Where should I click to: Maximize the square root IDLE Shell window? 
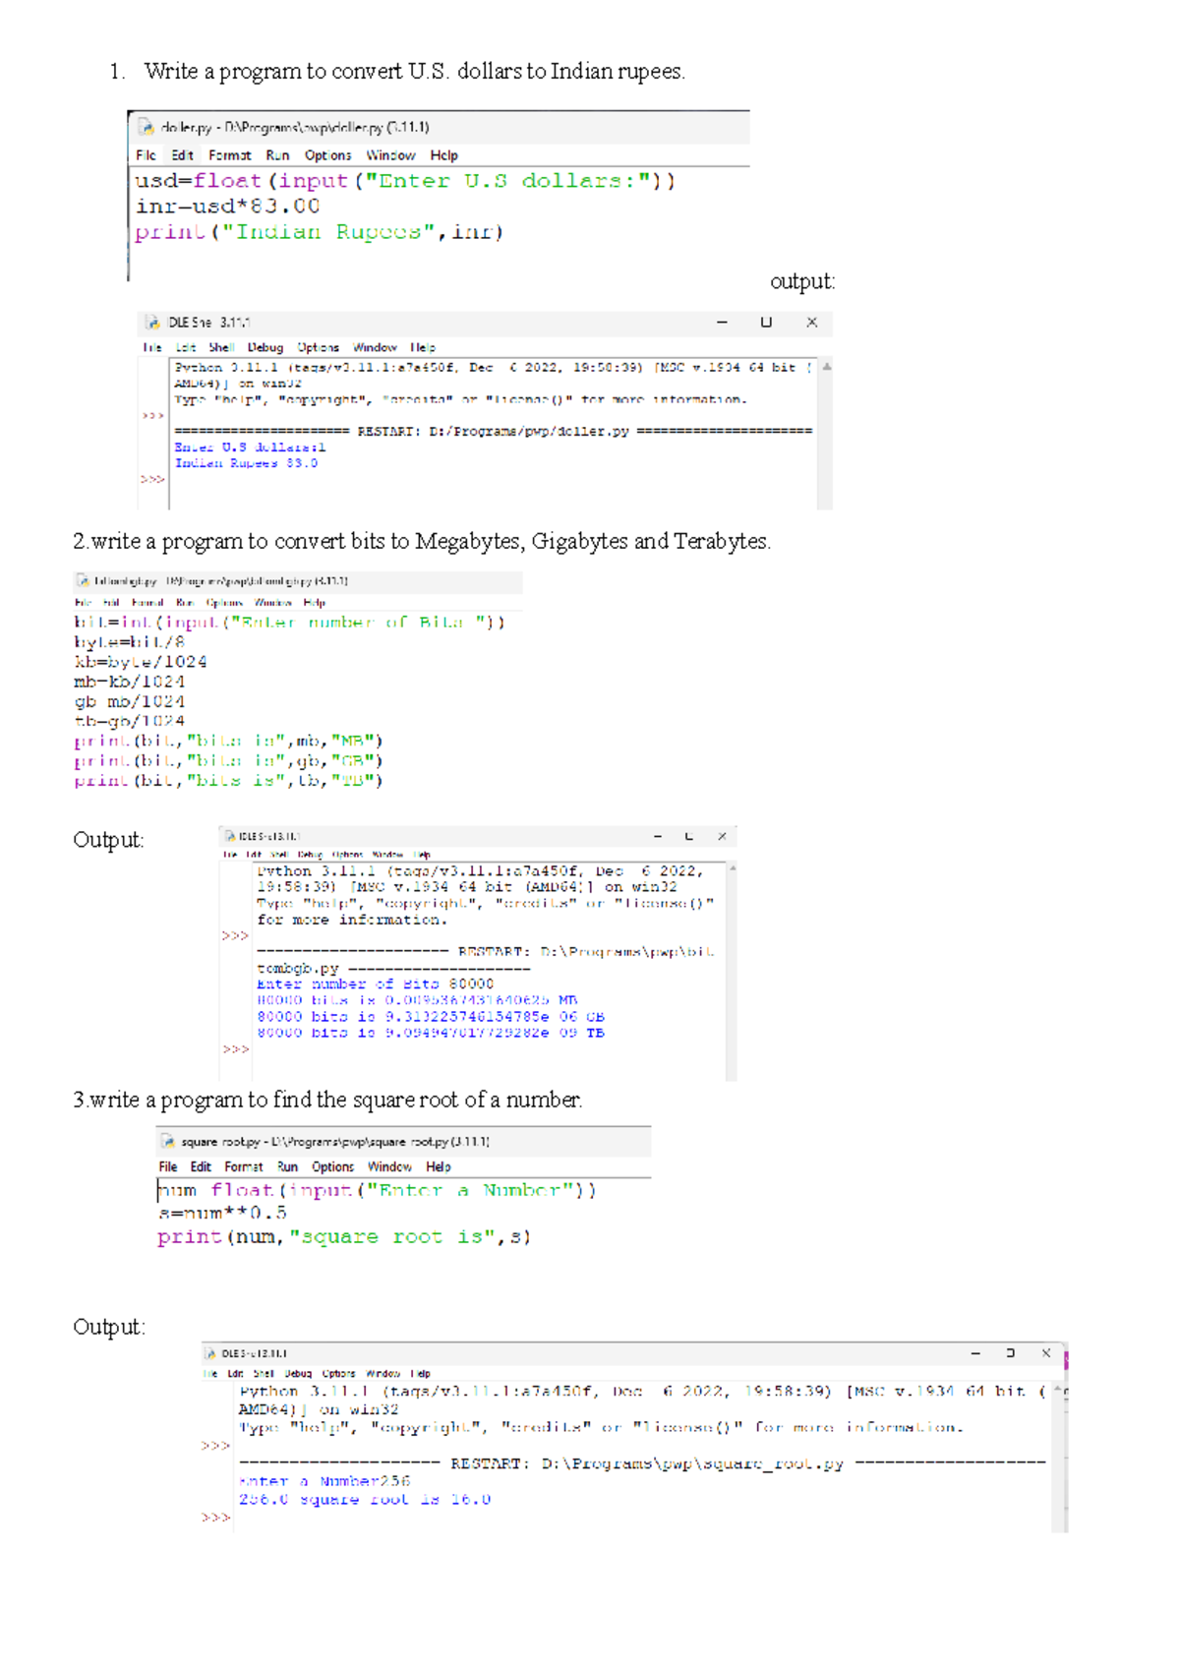[x=1010, y=1353]
